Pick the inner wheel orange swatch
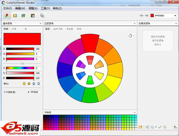This screenshot has width=179, height=136. (99, 64)
